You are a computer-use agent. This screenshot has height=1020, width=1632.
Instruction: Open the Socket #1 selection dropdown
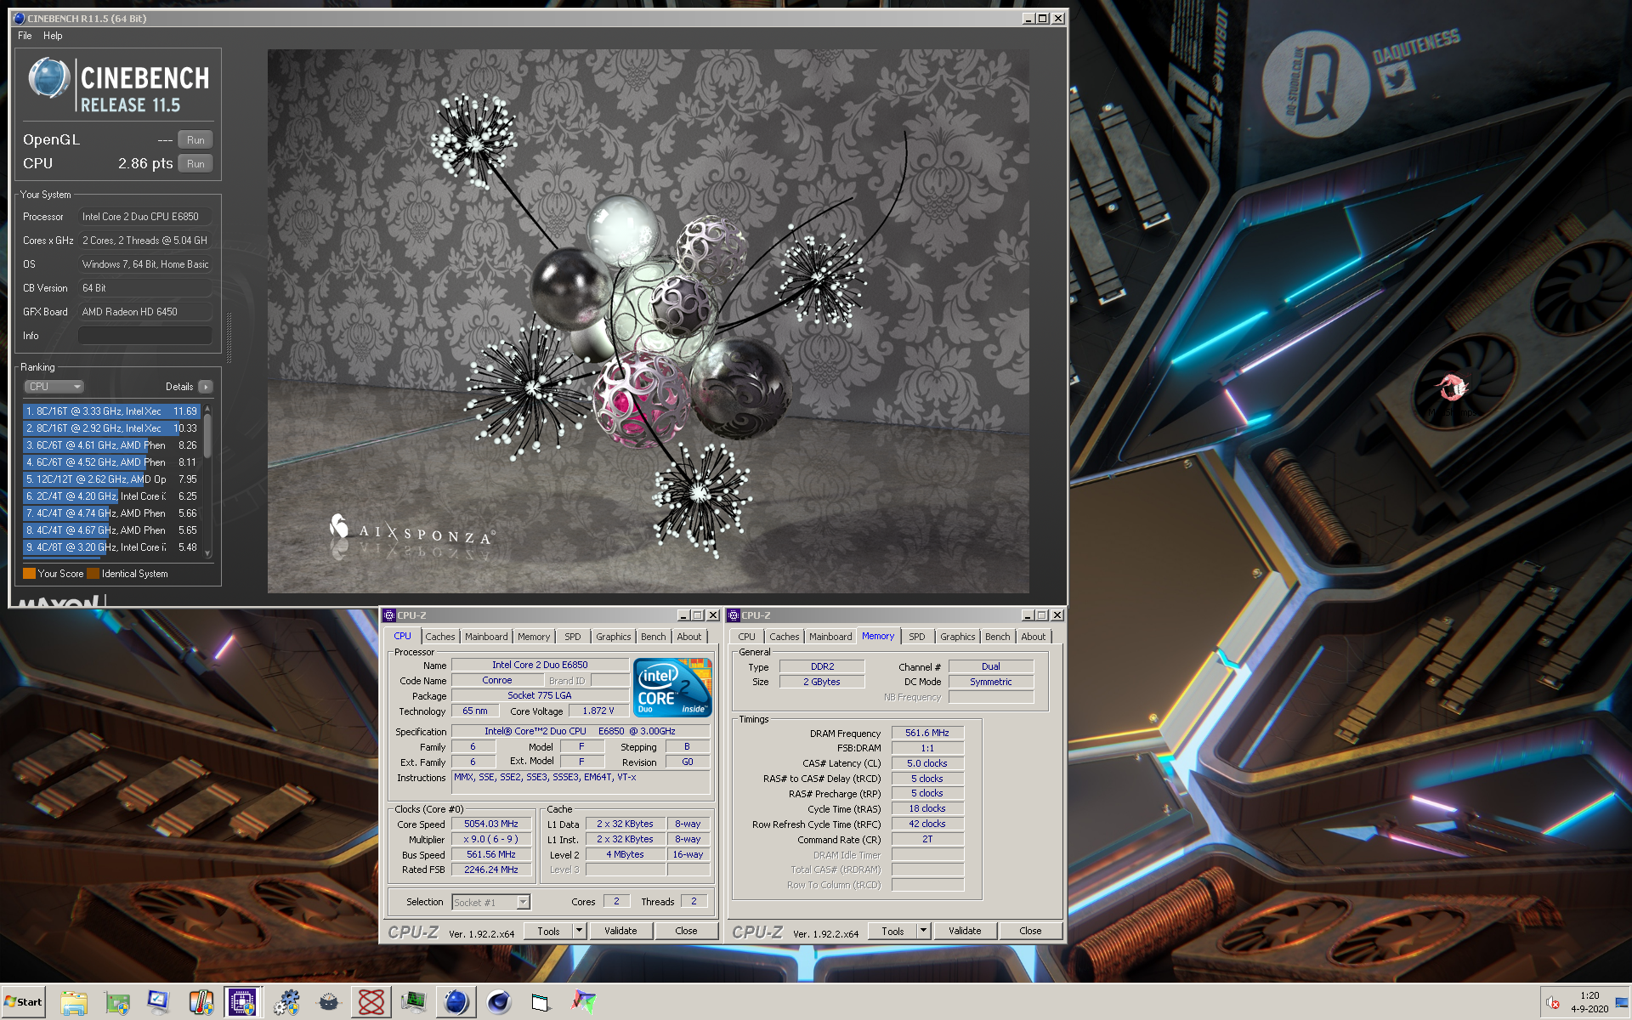point(491,903)
